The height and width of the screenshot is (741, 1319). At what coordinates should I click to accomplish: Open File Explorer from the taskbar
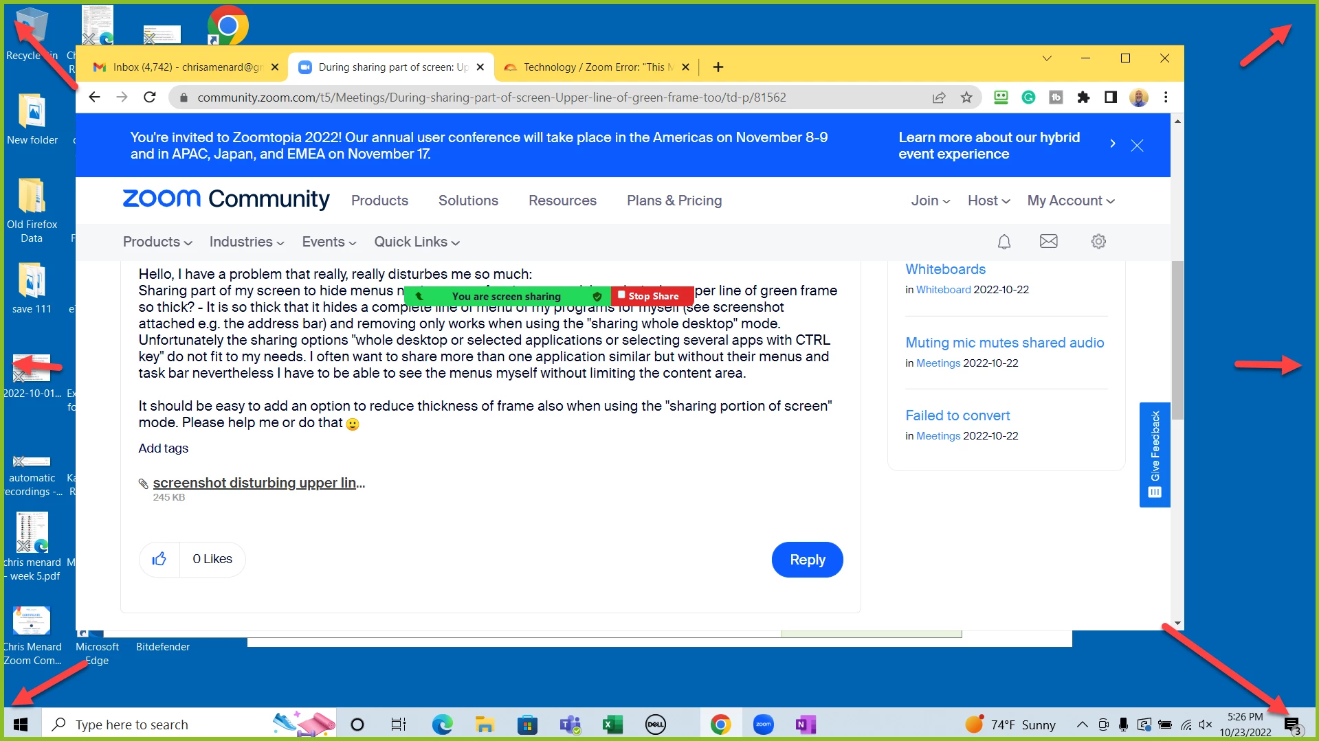point(485,725)
